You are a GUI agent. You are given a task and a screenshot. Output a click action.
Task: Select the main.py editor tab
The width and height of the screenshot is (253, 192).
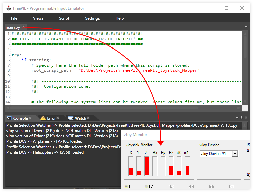13,27
